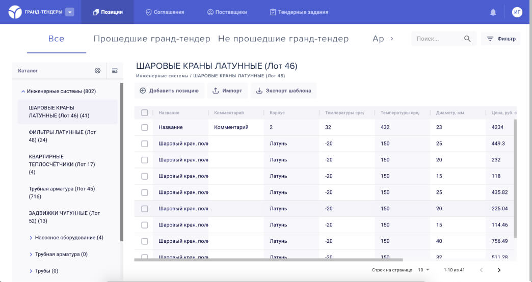
Task: Select ФИЛЬТРЫ ЛАТУННЫЕ (Лот 48) in catalog
Action: point(67,136)
